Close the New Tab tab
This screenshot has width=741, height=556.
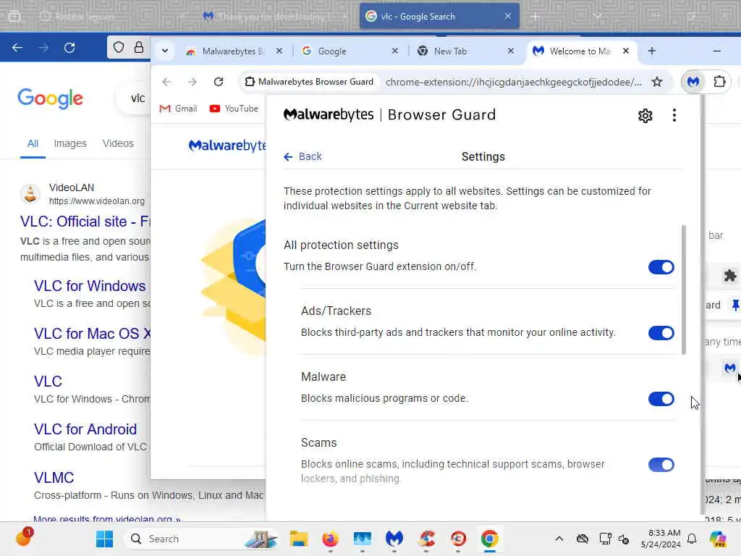[510, 51]
